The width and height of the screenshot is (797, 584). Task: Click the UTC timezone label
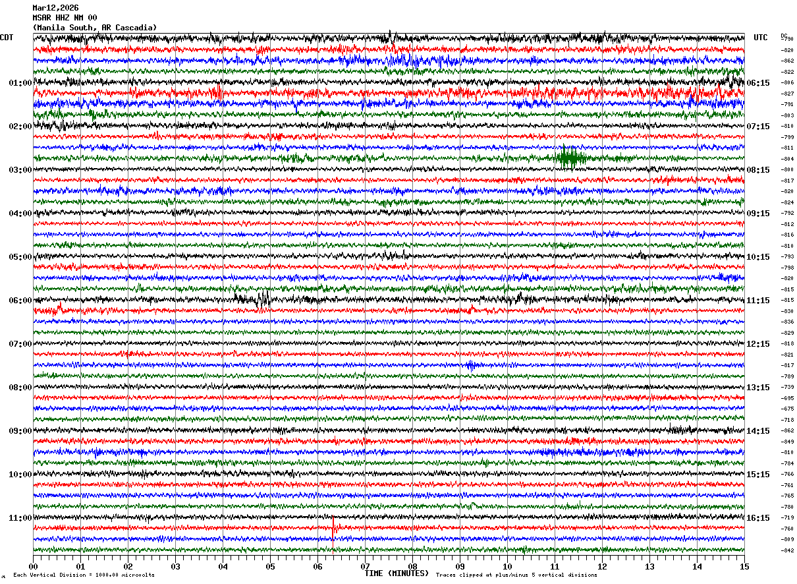761,38
